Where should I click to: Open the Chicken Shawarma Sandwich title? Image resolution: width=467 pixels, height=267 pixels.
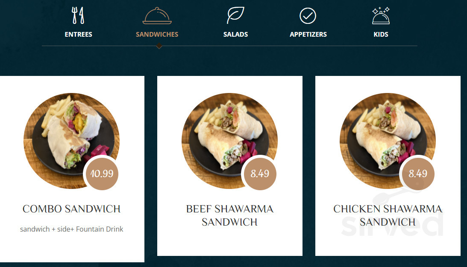point(388,215)
